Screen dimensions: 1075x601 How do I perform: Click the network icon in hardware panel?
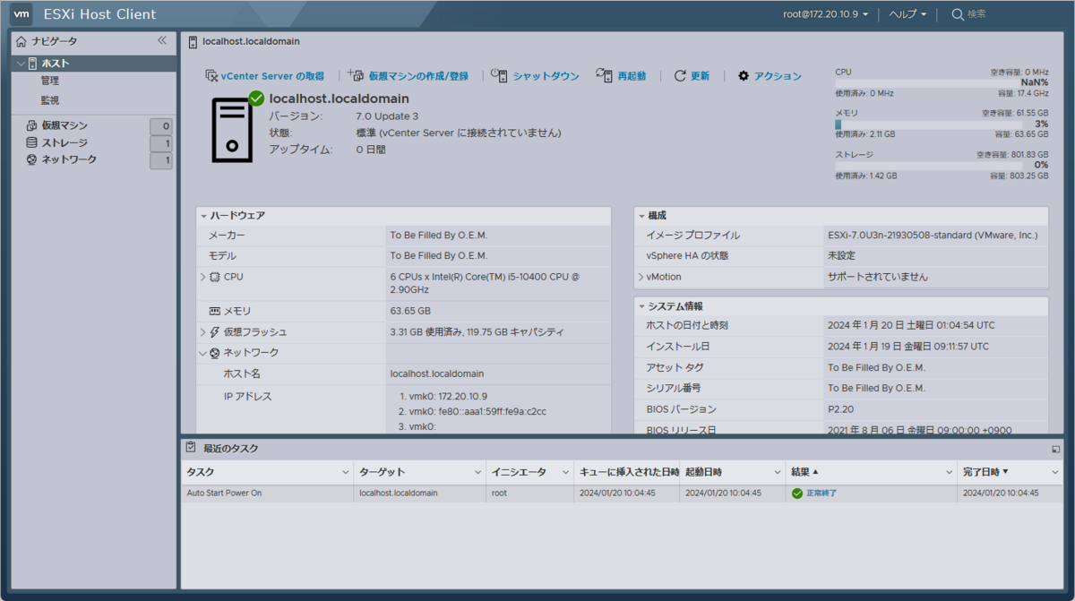point(215,353)
